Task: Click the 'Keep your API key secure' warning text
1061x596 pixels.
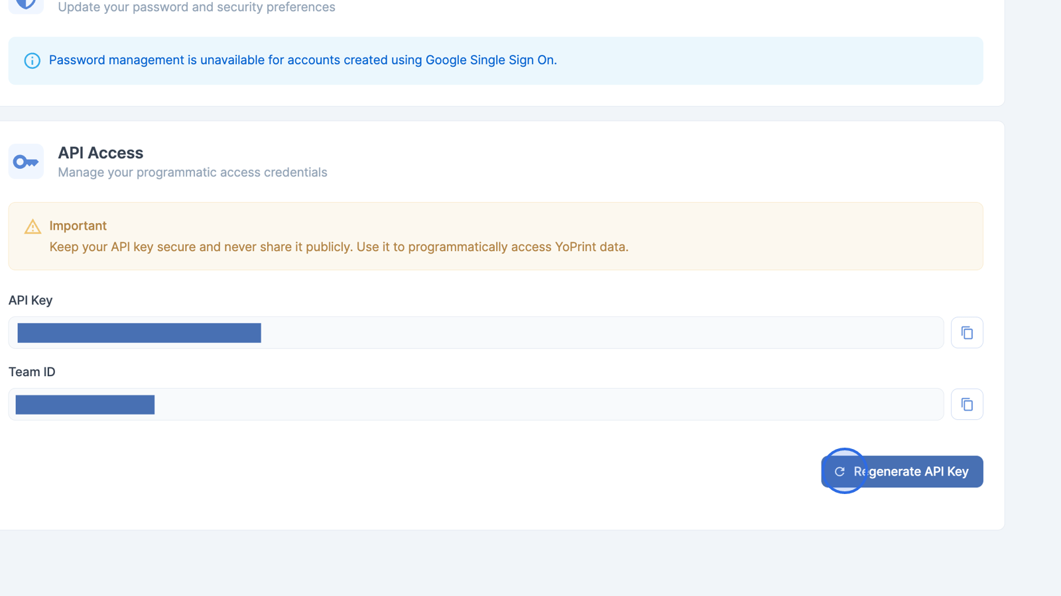Action: (x=339, y=247)
